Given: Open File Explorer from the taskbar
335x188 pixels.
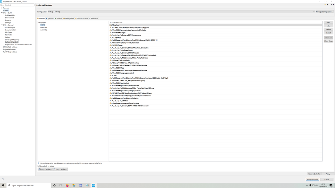Looking at the screenshot, I should pyautogui.click(x=74, y=185).
